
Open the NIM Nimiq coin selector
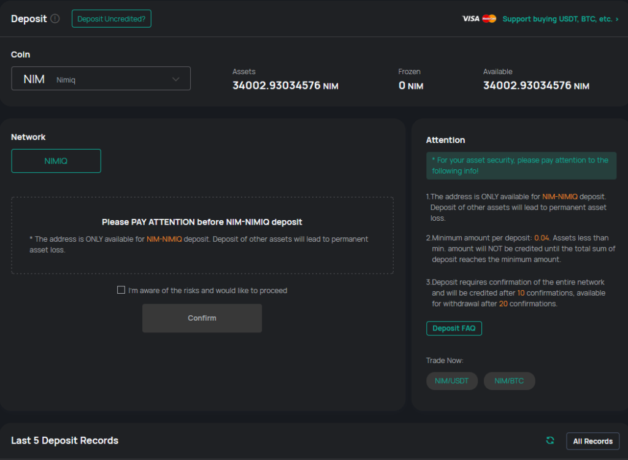click(101, 79)
